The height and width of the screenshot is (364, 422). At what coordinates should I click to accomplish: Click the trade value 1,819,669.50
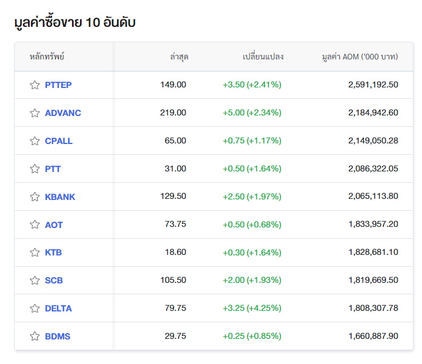pyautogui.click(x=373, y=280)
